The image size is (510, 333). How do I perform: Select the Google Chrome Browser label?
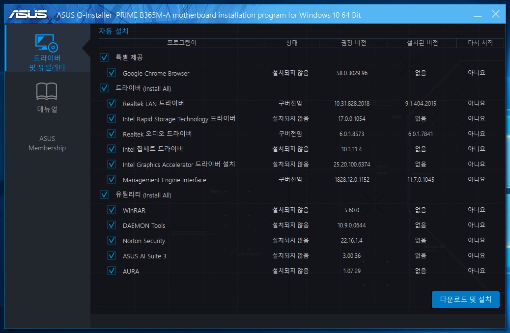156,74
